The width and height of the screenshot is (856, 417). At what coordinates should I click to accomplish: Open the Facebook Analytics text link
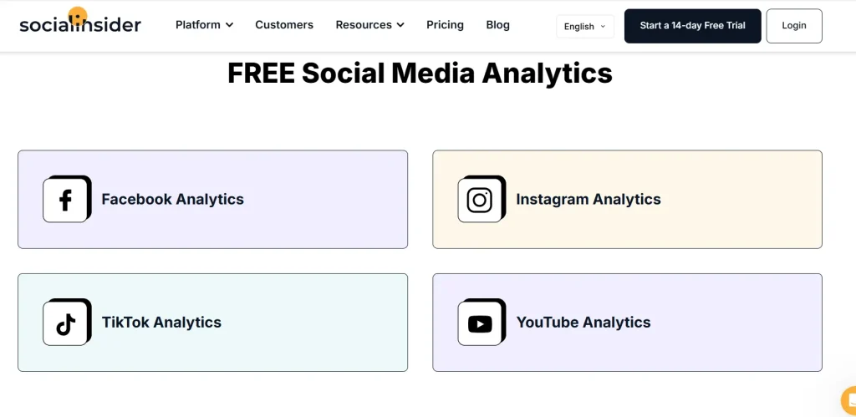click(x=172, y=200)
